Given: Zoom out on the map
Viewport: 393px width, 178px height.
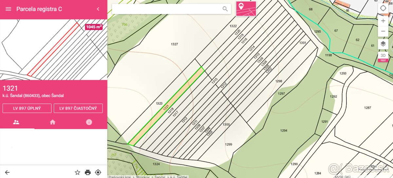Looking at the screenshot, I should click(x=383, y=31).
